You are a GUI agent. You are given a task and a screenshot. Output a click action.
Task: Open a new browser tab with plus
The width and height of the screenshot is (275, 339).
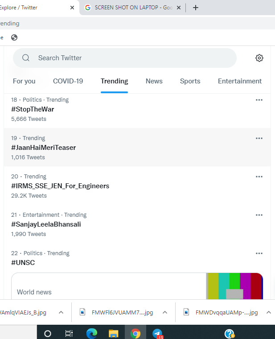tap(196, 8)
